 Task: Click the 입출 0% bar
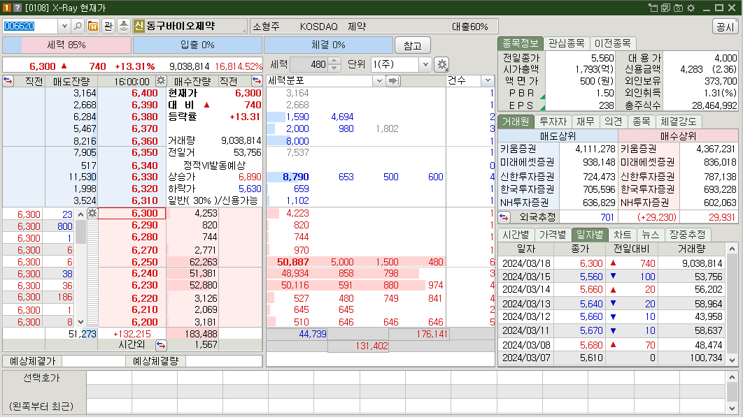click(x=197, y=45)
